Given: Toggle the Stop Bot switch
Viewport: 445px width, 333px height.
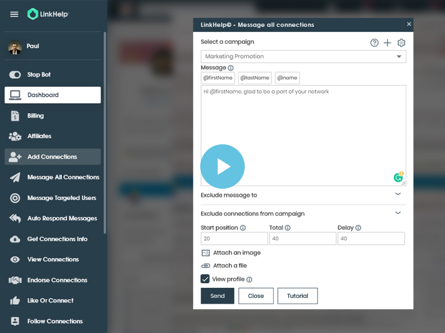Looking at the screenshot, I should tap(15, 75).
